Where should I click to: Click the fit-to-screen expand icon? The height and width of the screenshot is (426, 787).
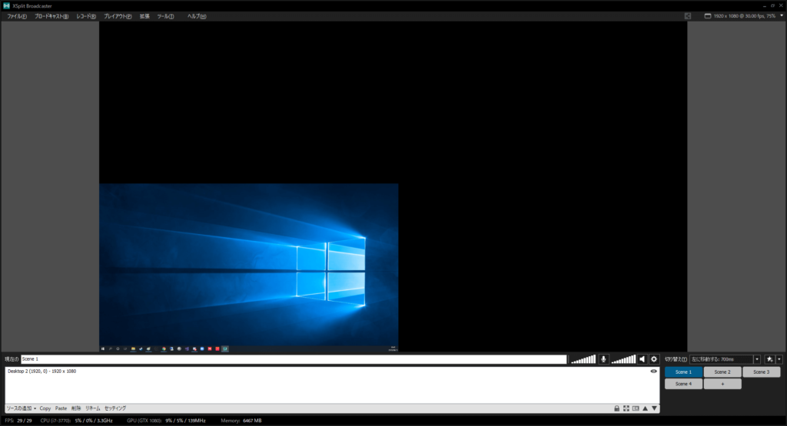(626, 408)
